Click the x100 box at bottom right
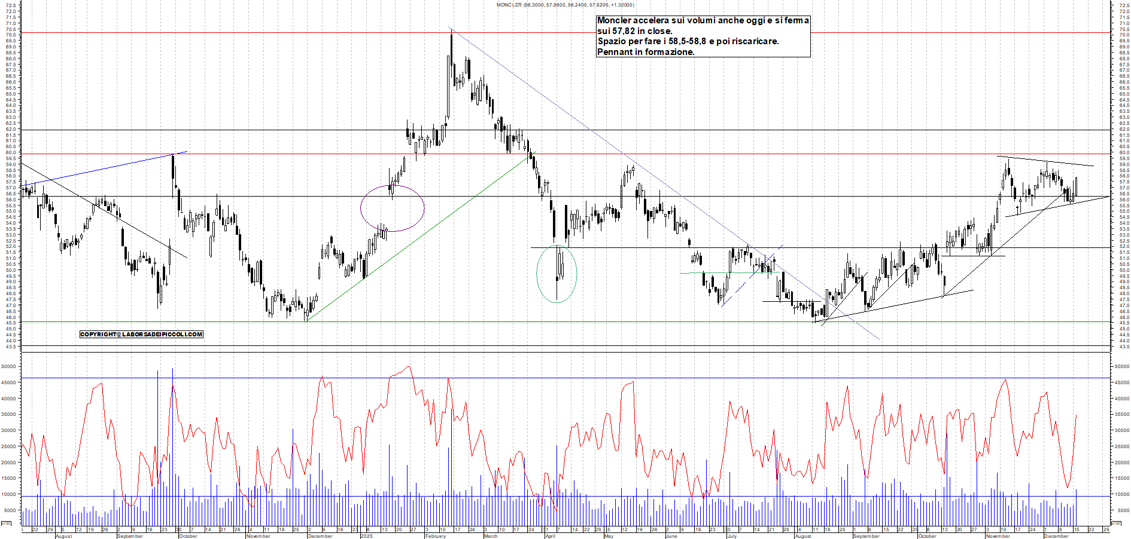 tap(1115, 523)
